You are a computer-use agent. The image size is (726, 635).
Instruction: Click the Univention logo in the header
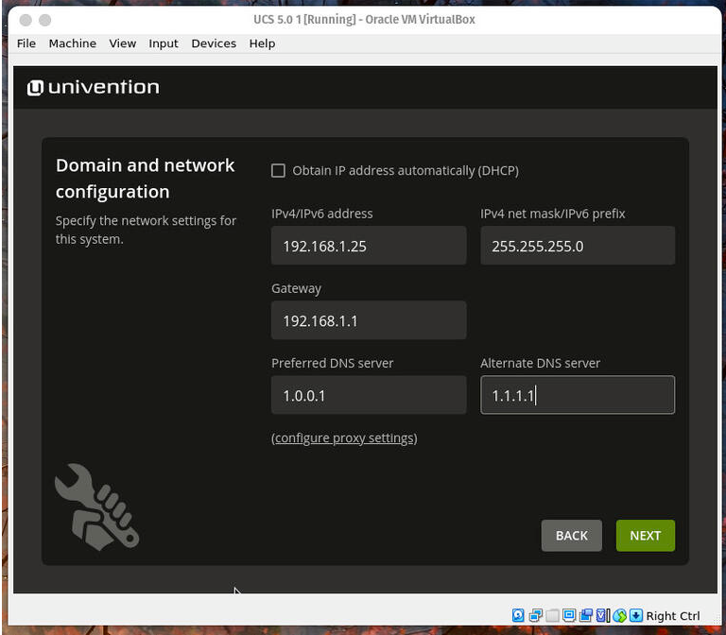pos(93,87)
